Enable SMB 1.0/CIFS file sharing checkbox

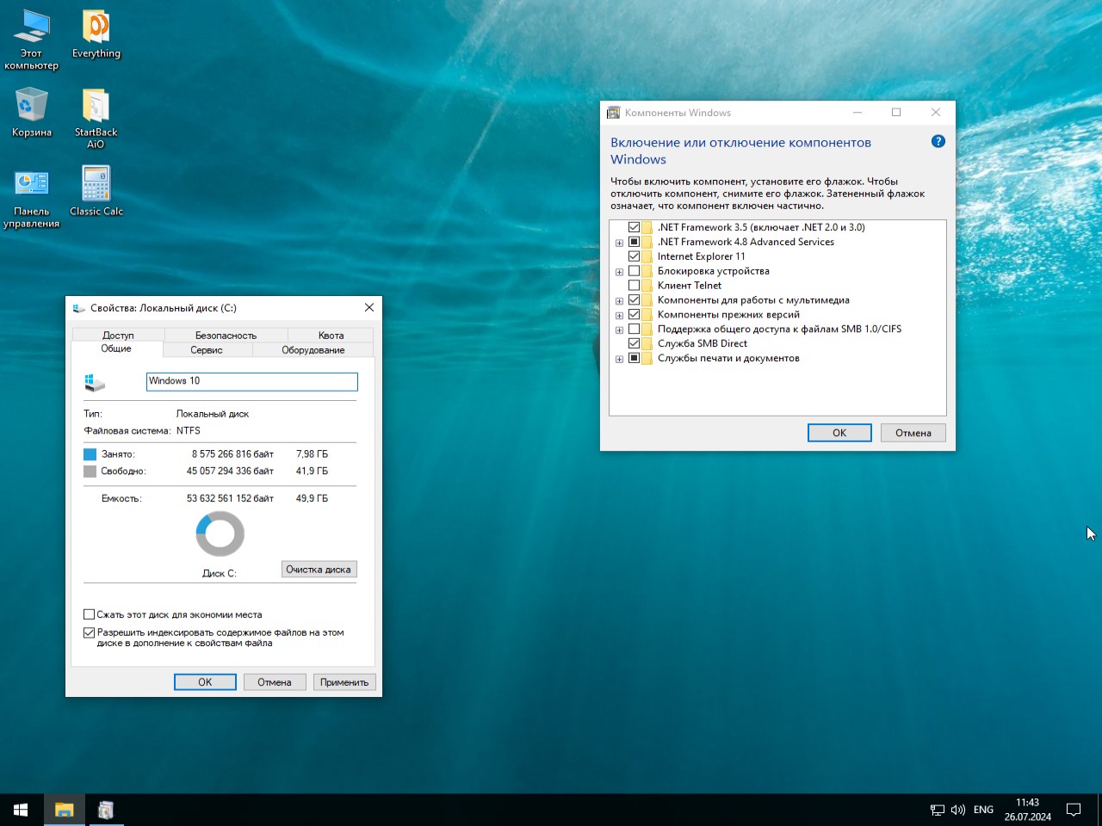coord(635,330)
